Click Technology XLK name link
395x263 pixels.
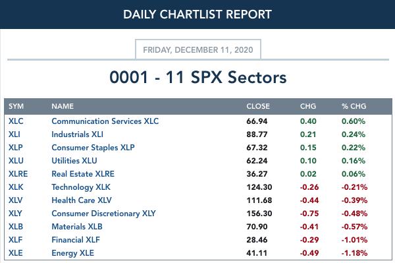81,187
